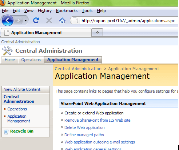The image size is (179, 150).
Task: Open the History menu
Action: (x=45, y=11)
